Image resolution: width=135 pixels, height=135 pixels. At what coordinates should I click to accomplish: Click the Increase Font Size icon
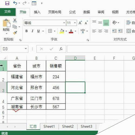coord(80,23)
